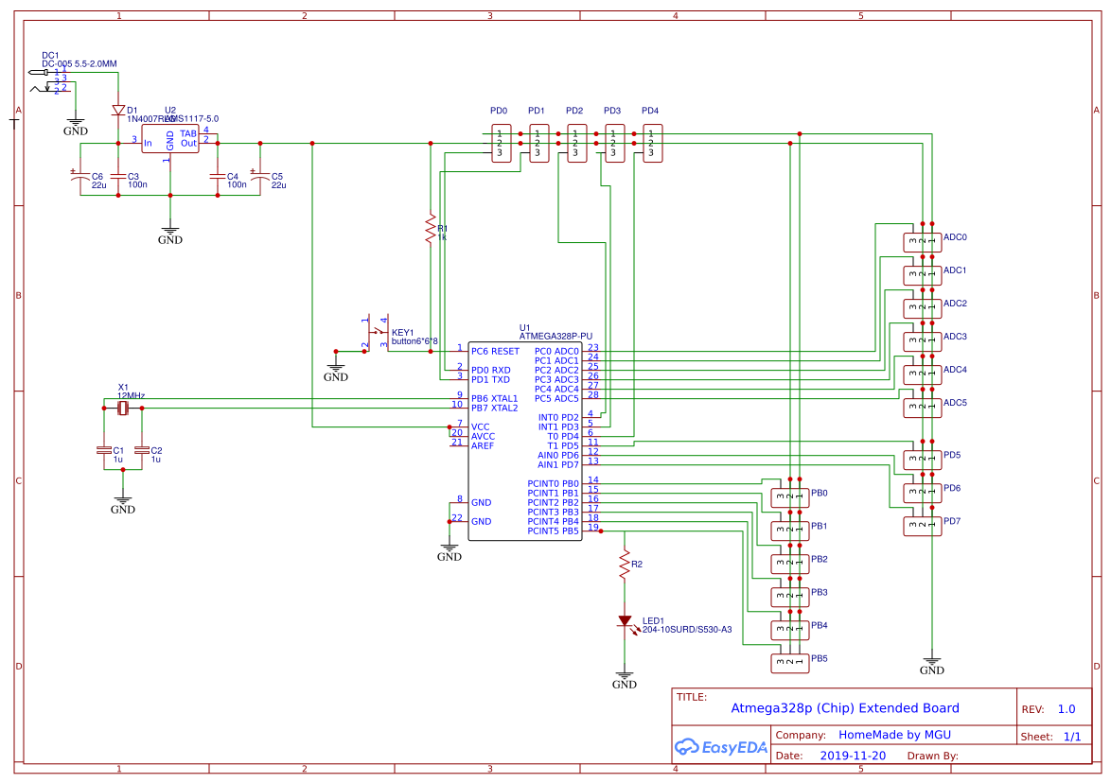Select the ATMEGA328P-PU chip symbol U1
Image resolution: width=1111 pixels, height=783 pixels.
coord(525,440)
